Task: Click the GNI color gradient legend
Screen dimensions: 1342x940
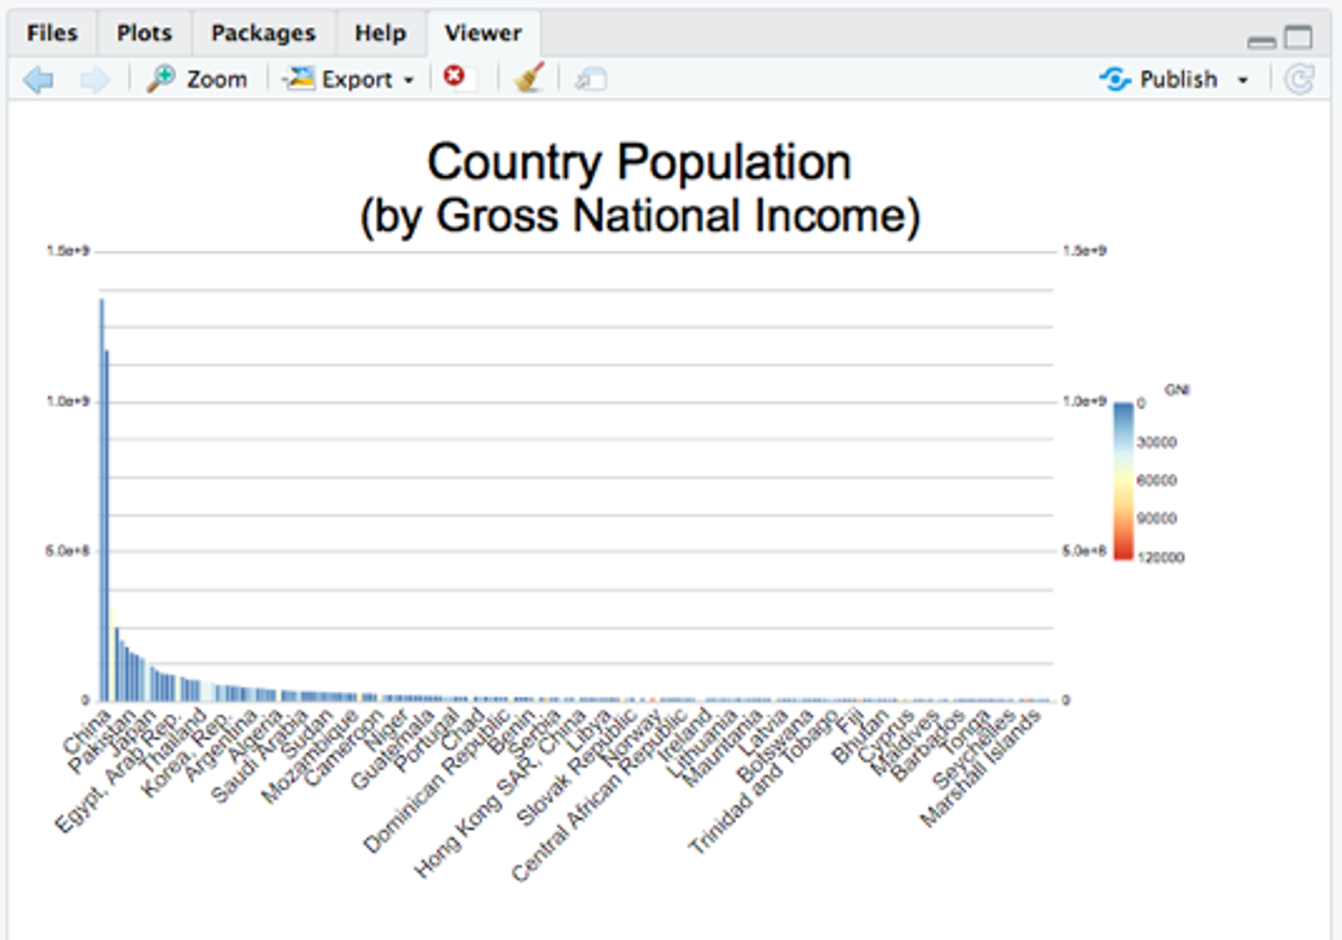Action: pyautogui.click(x=1123, y=480)
